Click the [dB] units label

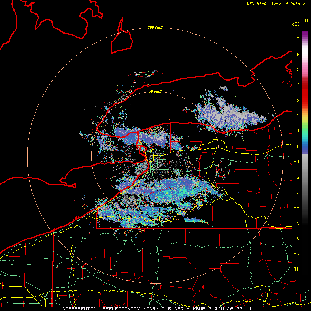295,24
